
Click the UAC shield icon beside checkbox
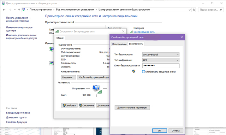tap(134, 71)
